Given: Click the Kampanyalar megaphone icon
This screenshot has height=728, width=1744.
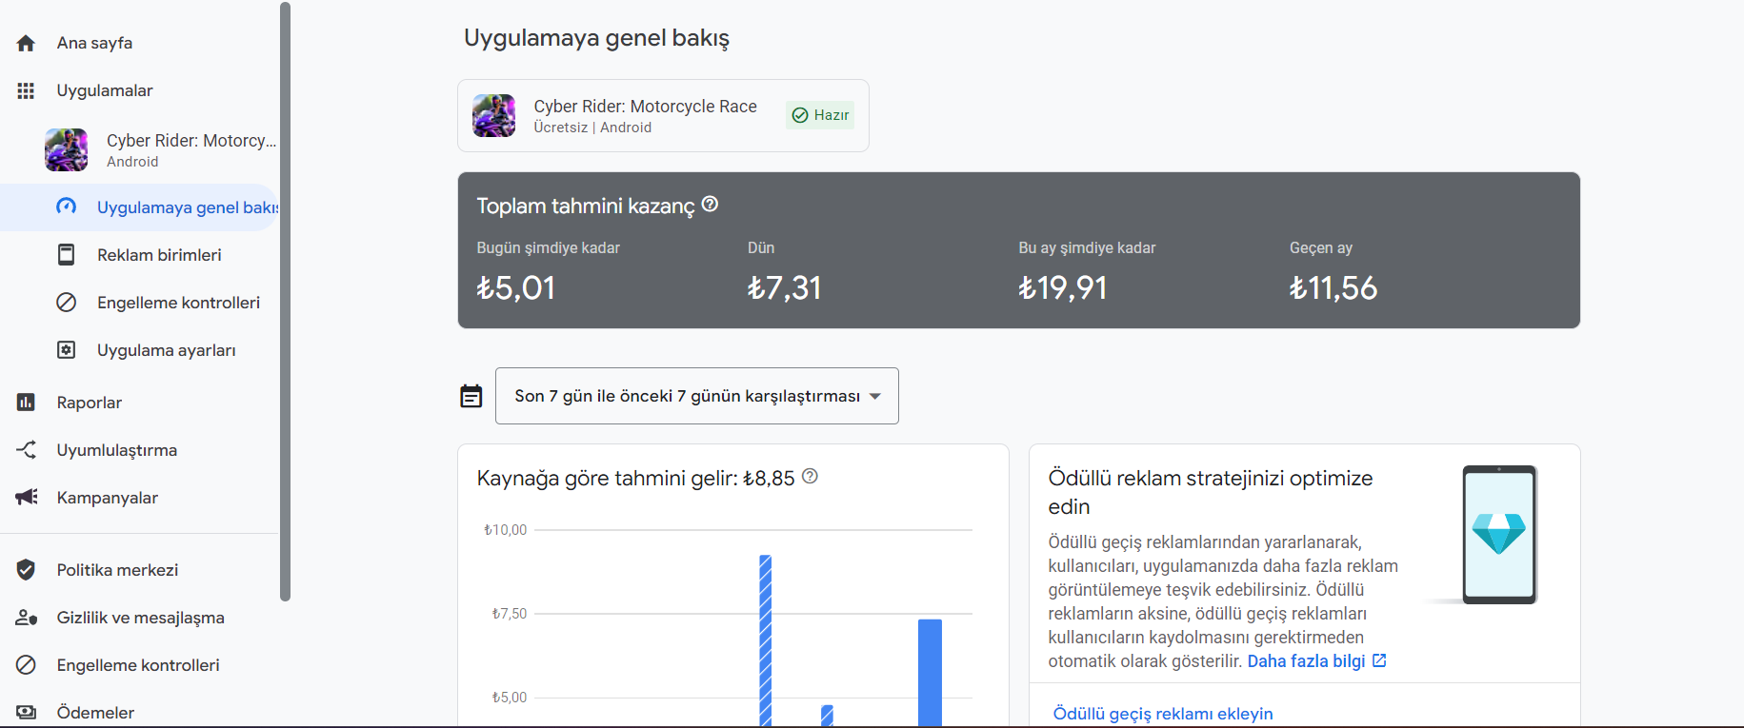Looking at the screenshot, I should point(27,497).
